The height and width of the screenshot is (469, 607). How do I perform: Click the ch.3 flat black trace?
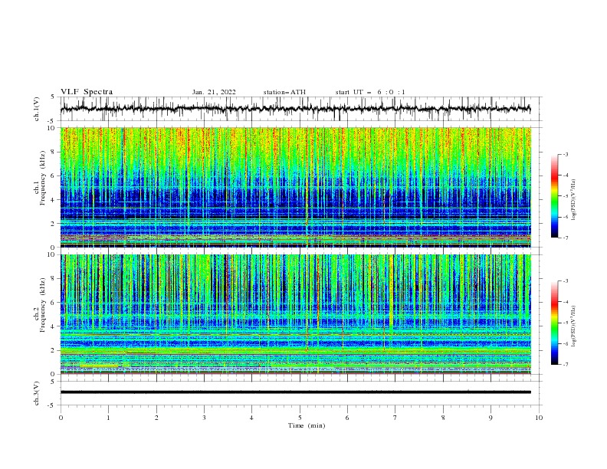295,392
